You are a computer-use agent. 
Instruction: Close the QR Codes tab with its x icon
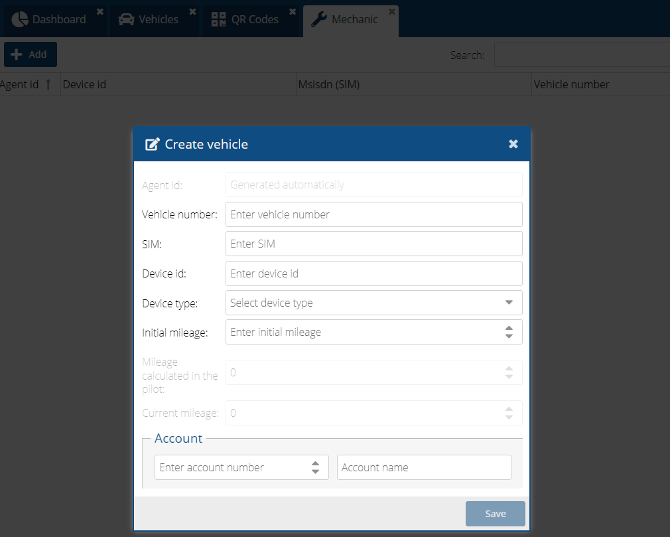pos(293,12)
